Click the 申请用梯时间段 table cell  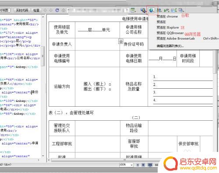coord(188,58)
